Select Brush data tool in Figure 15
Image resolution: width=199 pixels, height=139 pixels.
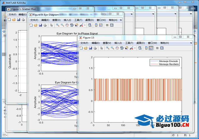click(131, 48)
